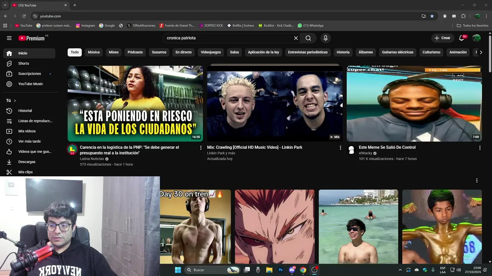Screen dimensions: 492x276
Task: Open Discord from taskbar
Action: [x=292, y=270]
